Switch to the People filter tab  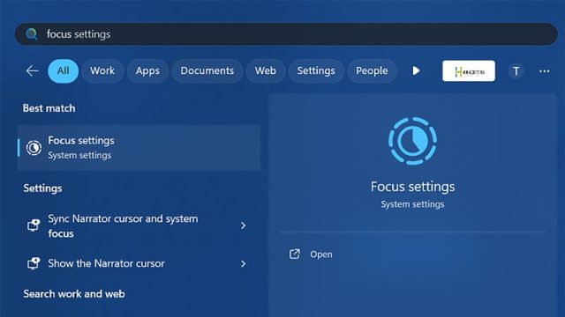pos(372,70)
